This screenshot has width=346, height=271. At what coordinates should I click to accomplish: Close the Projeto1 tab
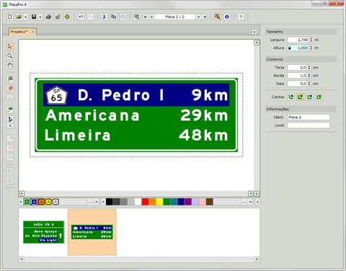click(x=33, y=32)
